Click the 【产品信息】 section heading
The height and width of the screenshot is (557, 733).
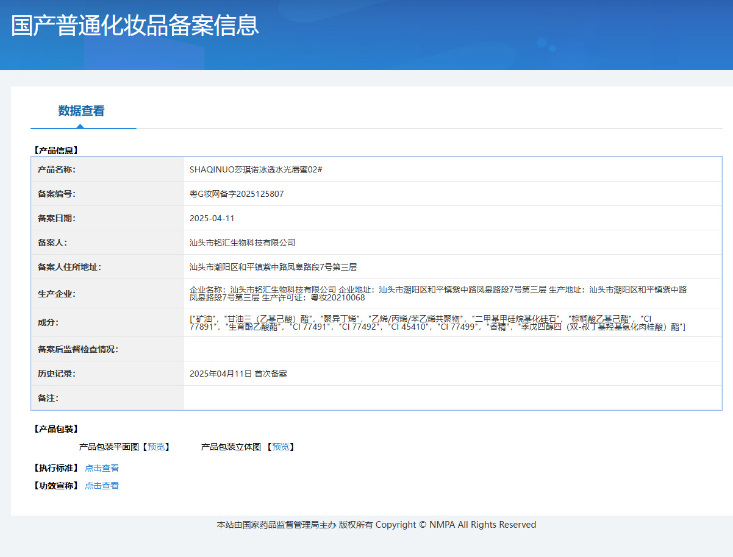click(55, 150)
